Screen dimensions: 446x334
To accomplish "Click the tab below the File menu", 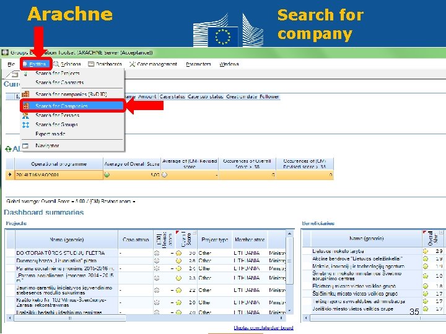I will (x=12, y=75).
